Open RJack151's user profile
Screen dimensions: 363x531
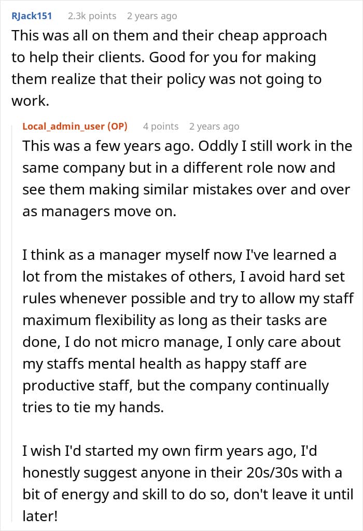(32, 16)
